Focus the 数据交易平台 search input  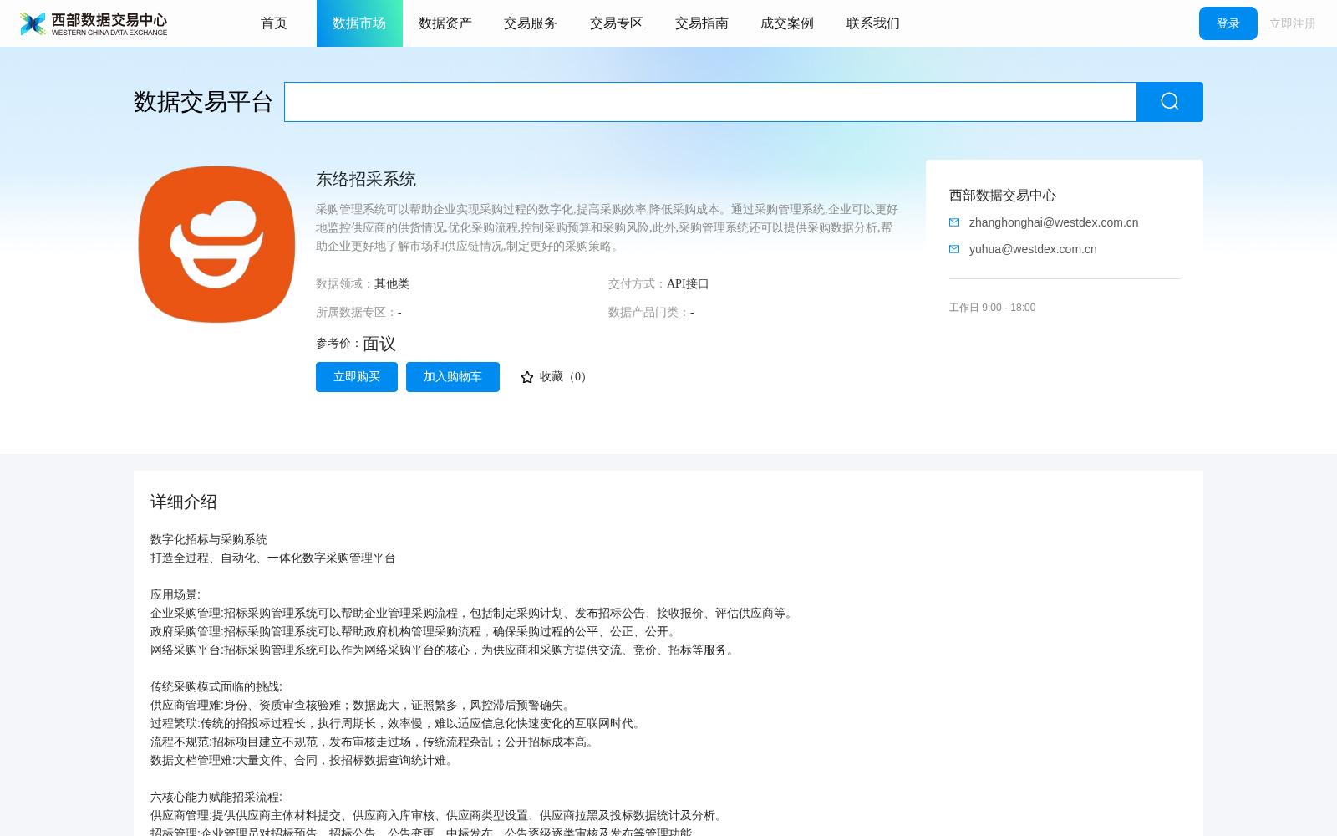(x=710, y=102)
